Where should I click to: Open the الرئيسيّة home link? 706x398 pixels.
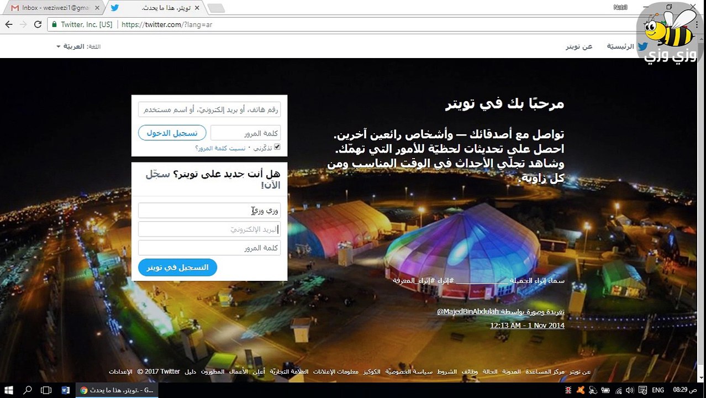click(621, 46)
